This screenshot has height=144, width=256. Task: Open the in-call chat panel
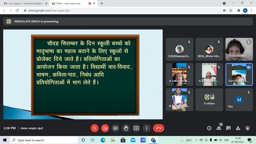[x=228, y=128]
